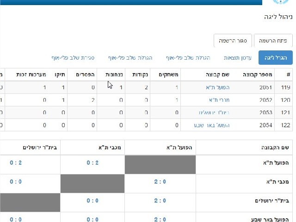This screenshot has width=296, height=222.
Task: Click score of מכבי ת"א row, בית"ר ירושלים column
Action: click(16, 181)
